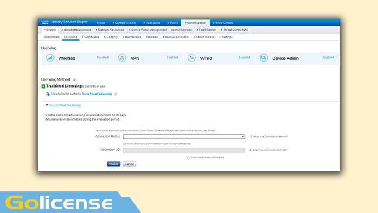378x213 pixels.
Task: Open the pxGrid Services tab
Action: [x=181, y=30]
